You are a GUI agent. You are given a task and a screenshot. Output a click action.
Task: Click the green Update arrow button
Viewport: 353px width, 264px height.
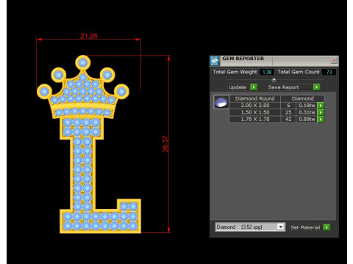[x=254, y=87]
